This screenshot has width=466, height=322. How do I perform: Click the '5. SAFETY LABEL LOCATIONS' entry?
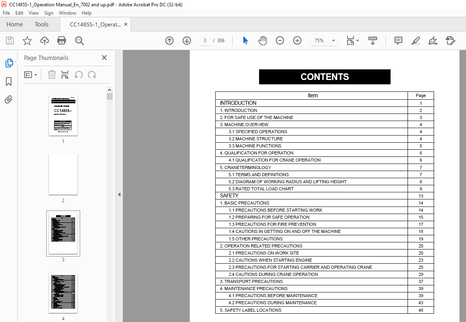point(250,311)
